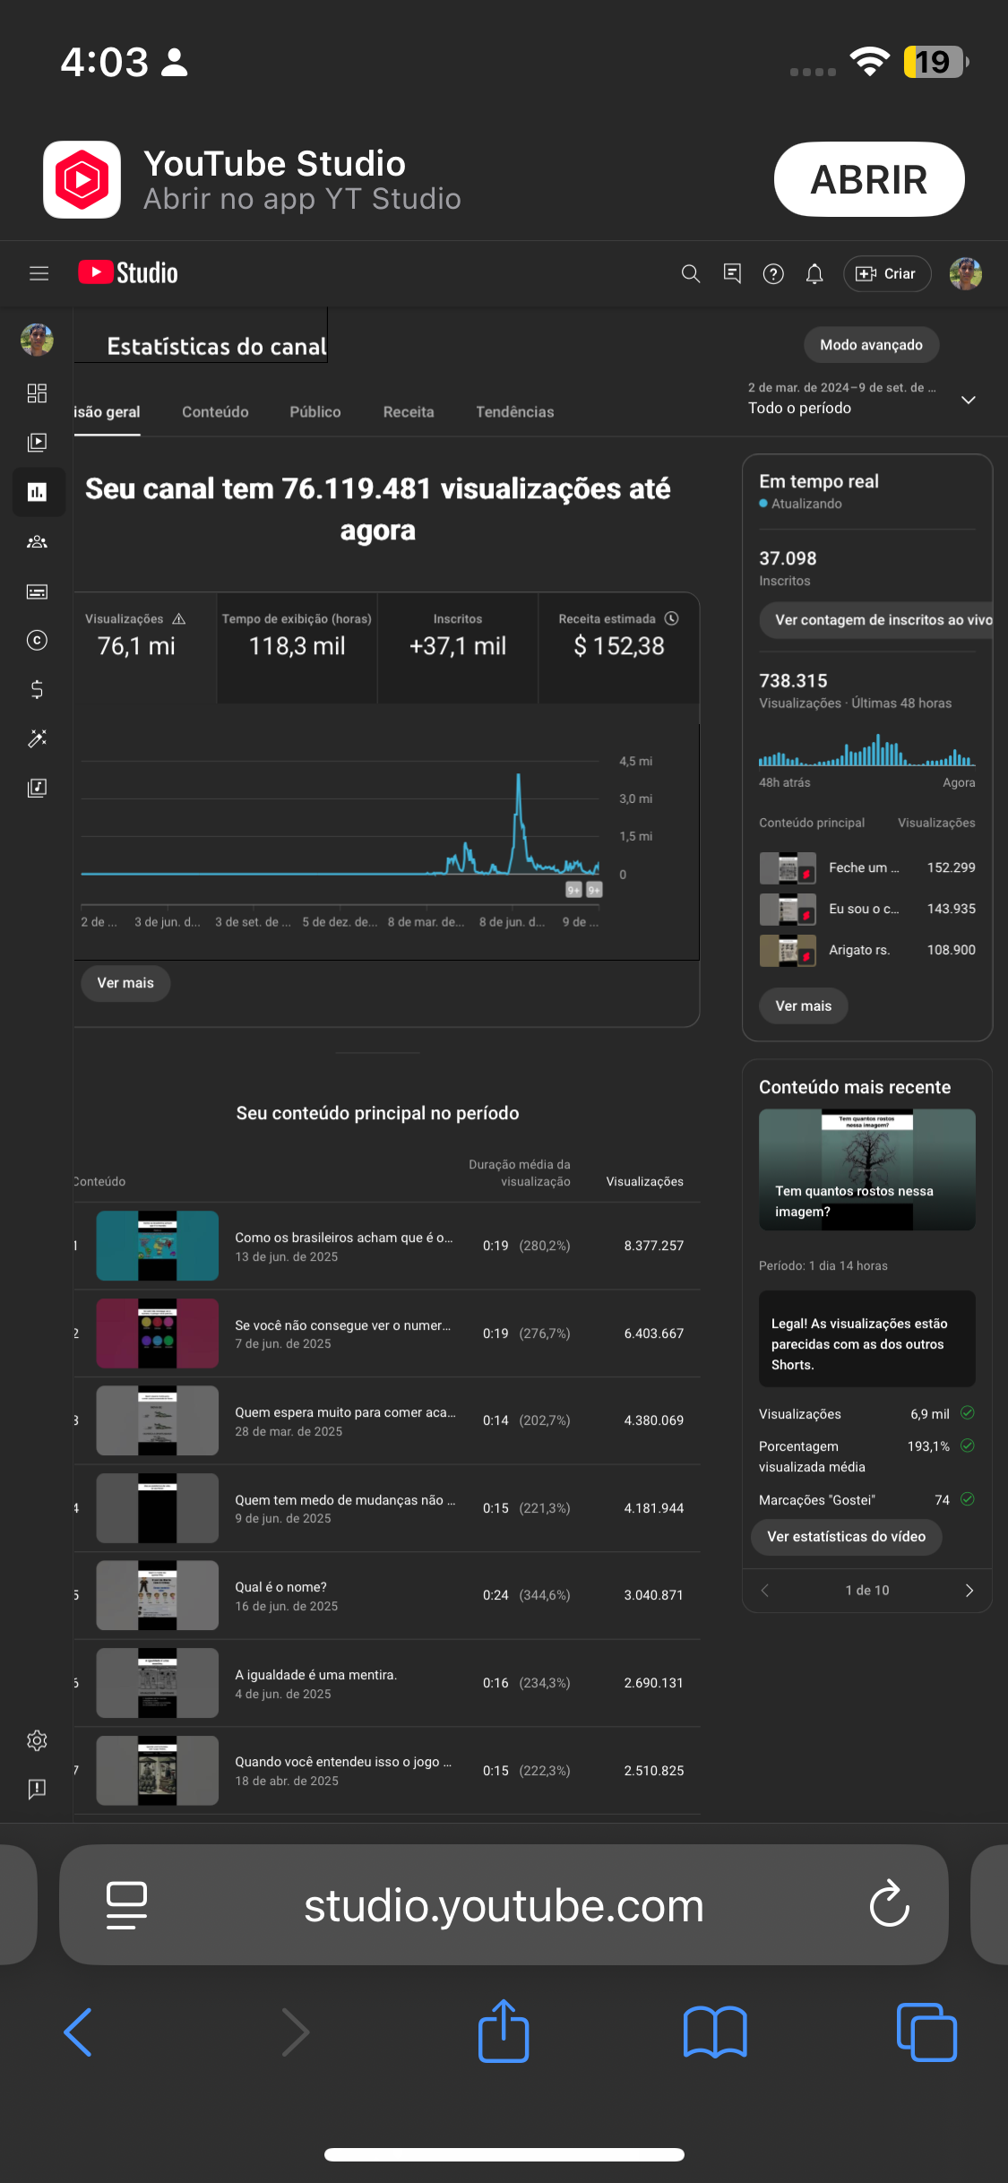Screen dimensions: 1008x2183
Task: Reload the page in Safari address bar
Action: [x=889, y=1904]
